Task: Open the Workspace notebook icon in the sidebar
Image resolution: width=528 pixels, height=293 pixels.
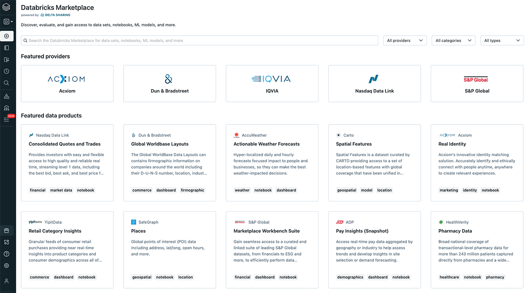Action: 7,48
